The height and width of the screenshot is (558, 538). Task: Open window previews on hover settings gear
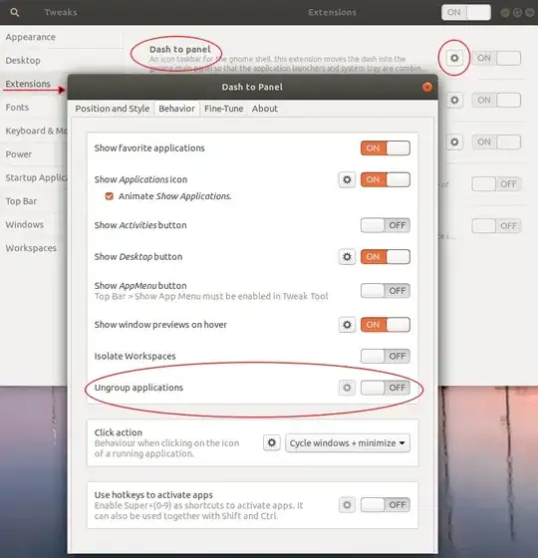pos(347,325)
